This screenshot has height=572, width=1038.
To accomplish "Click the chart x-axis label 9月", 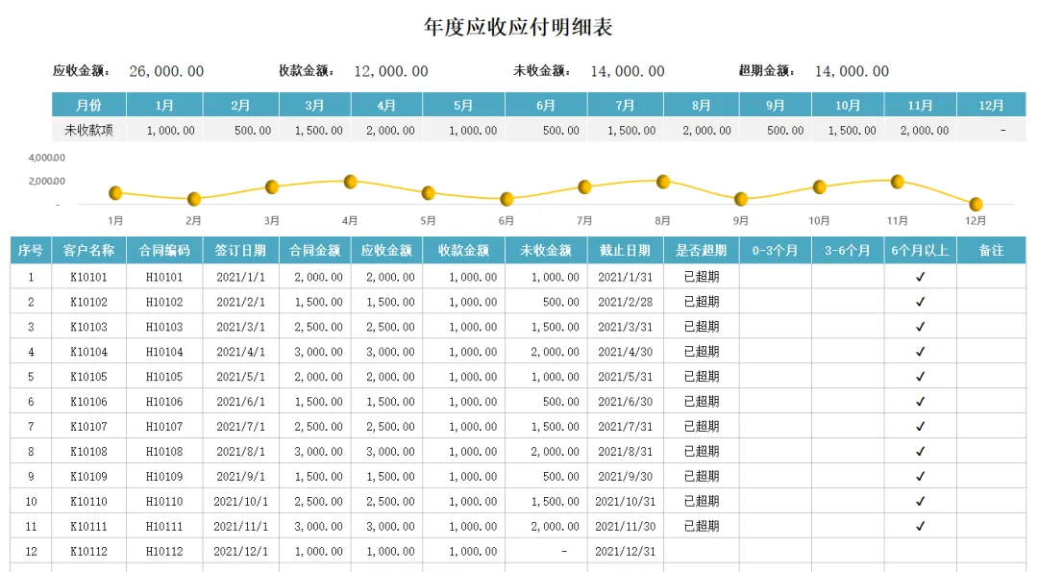I will 741,220.
